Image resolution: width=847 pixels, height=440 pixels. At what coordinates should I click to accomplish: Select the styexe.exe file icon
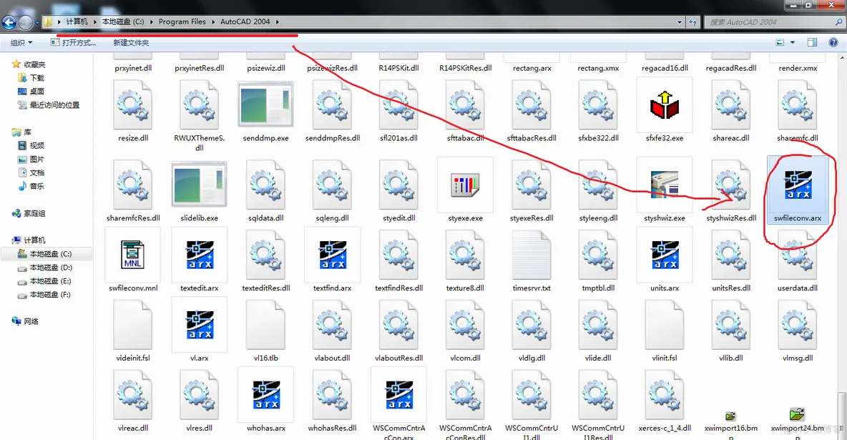coord(465,185)
